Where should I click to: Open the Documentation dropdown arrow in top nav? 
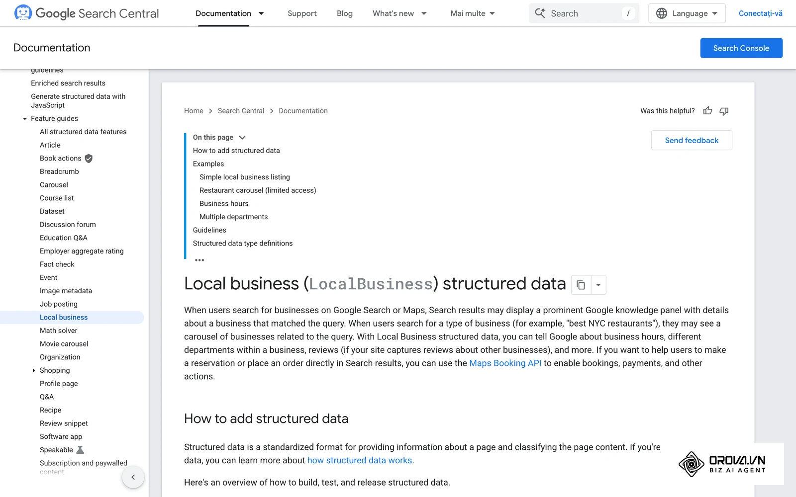[261, 13]
